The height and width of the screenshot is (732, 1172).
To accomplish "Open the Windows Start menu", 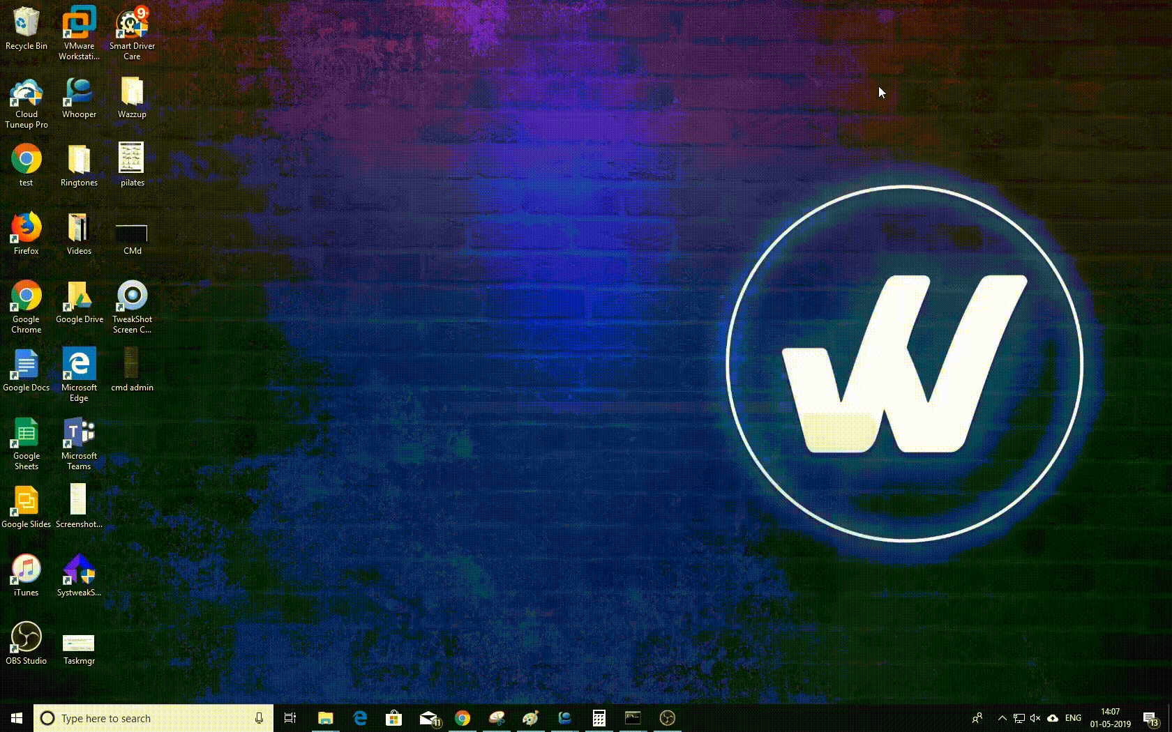I will click(17, 718).
